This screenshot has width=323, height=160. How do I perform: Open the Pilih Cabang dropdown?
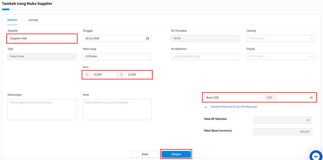click(280, 38)
